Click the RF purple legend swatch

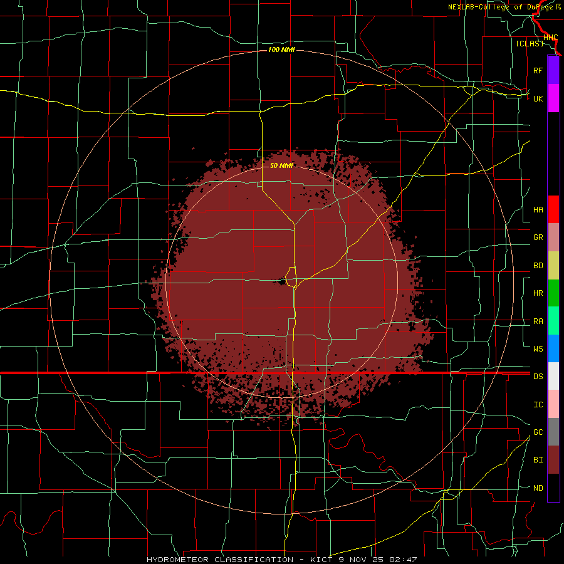coord(553,70)
